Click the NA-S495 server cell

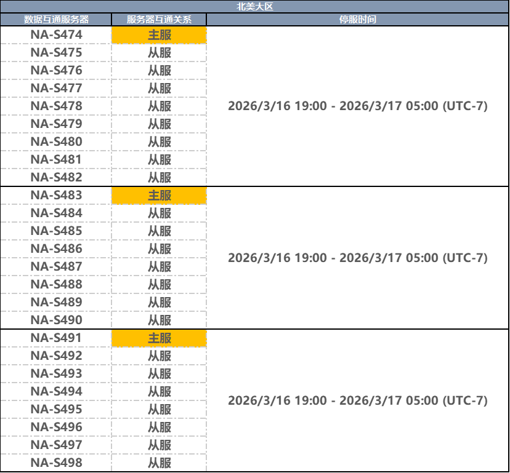tap(56, 410)
